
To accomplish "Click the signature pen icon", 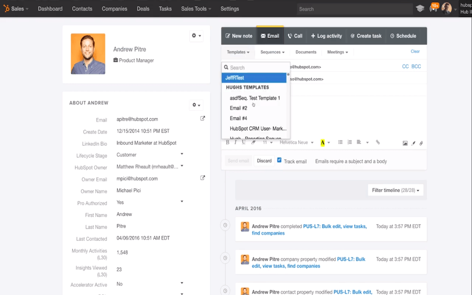I will 413,143.
